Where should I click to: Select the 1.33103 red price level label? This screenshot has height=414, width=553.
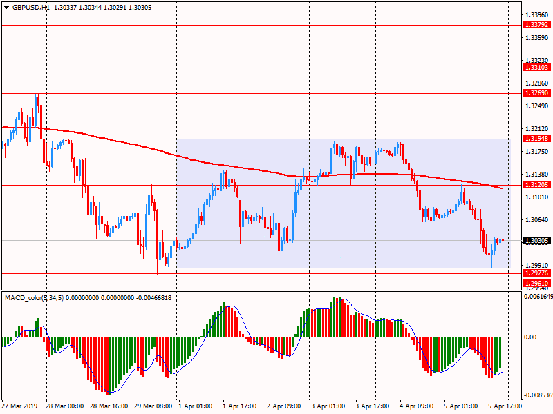point(536,67)
